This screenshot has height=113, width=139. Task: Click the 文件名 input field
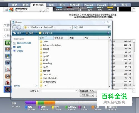click(x=59, y=91)
